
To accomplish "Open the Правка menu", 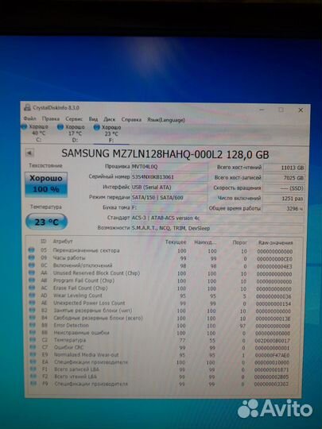I will pyautogui.click(x=51, y=119).
